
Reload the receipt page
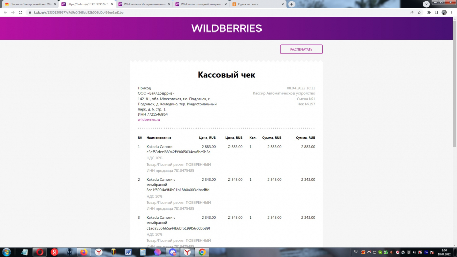pyautogui.click(x=20, y=13)
